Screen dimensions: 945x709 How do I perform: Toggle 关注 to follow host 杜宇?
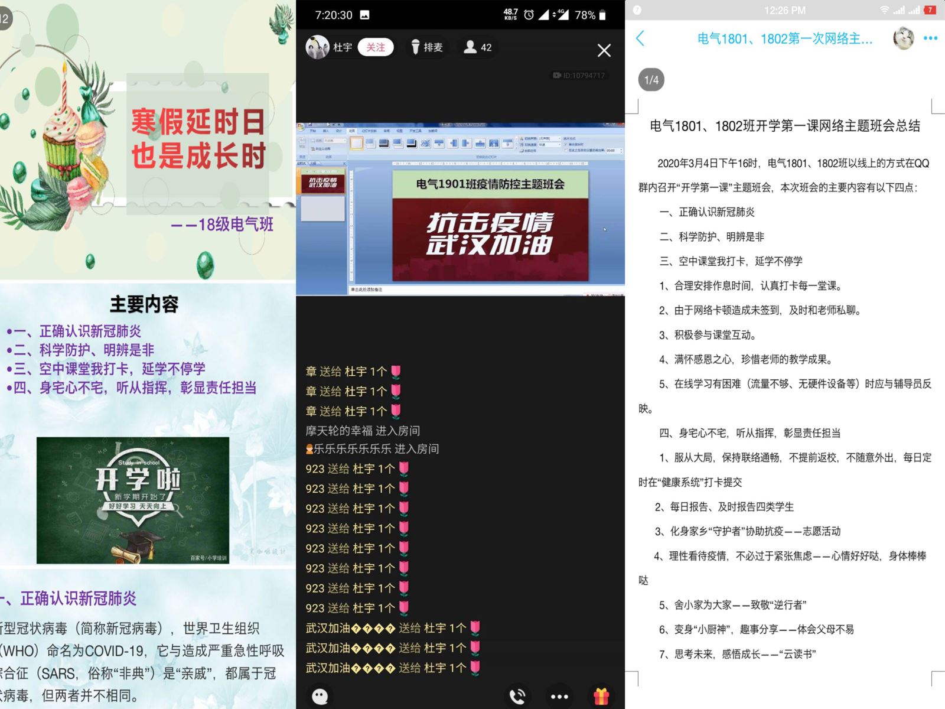click(375, 47)
